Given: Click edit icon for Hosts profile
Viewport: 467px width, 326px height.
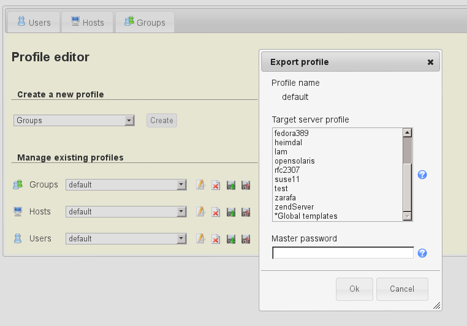Looking at the screenshot, I should (x=200, y=212).
